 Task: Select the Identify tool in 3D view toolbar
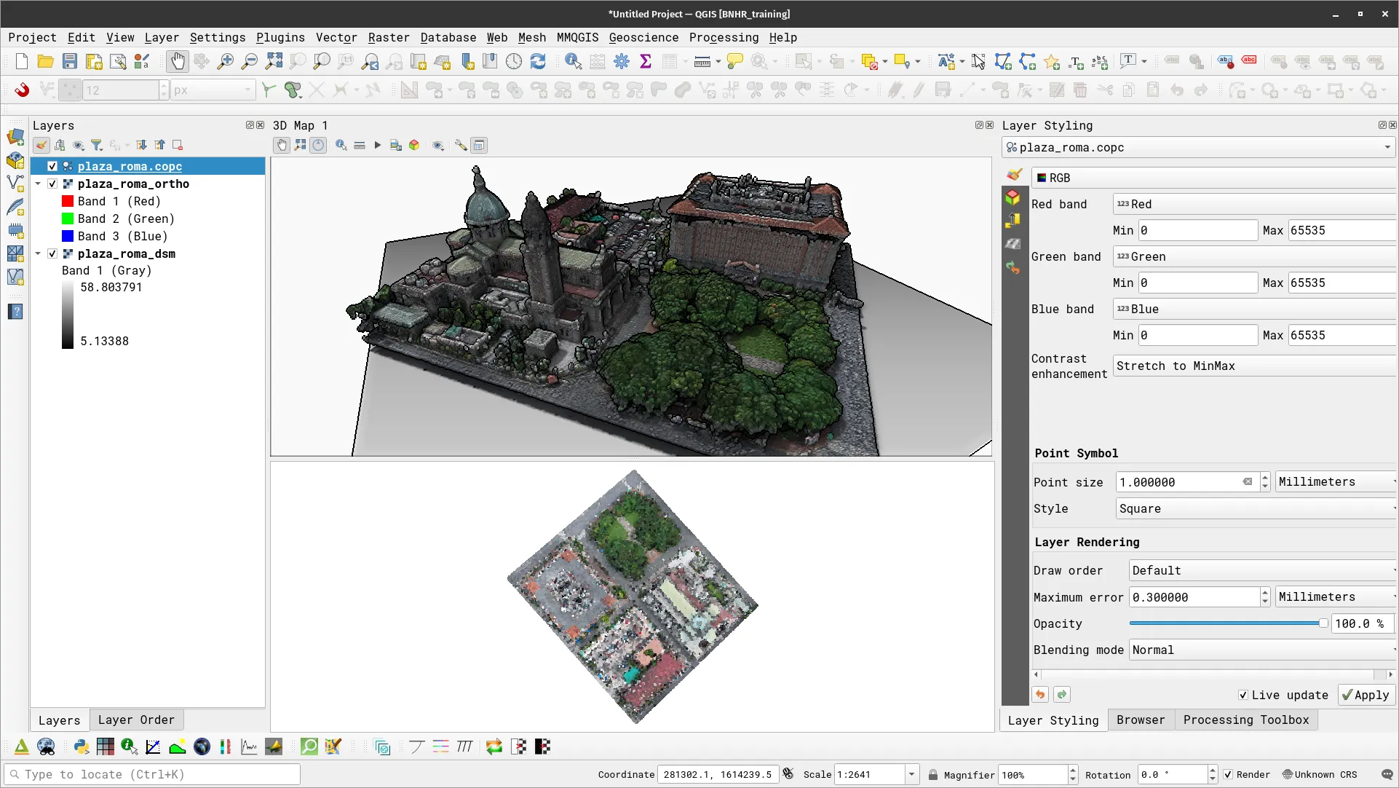[x=341, y=145]
